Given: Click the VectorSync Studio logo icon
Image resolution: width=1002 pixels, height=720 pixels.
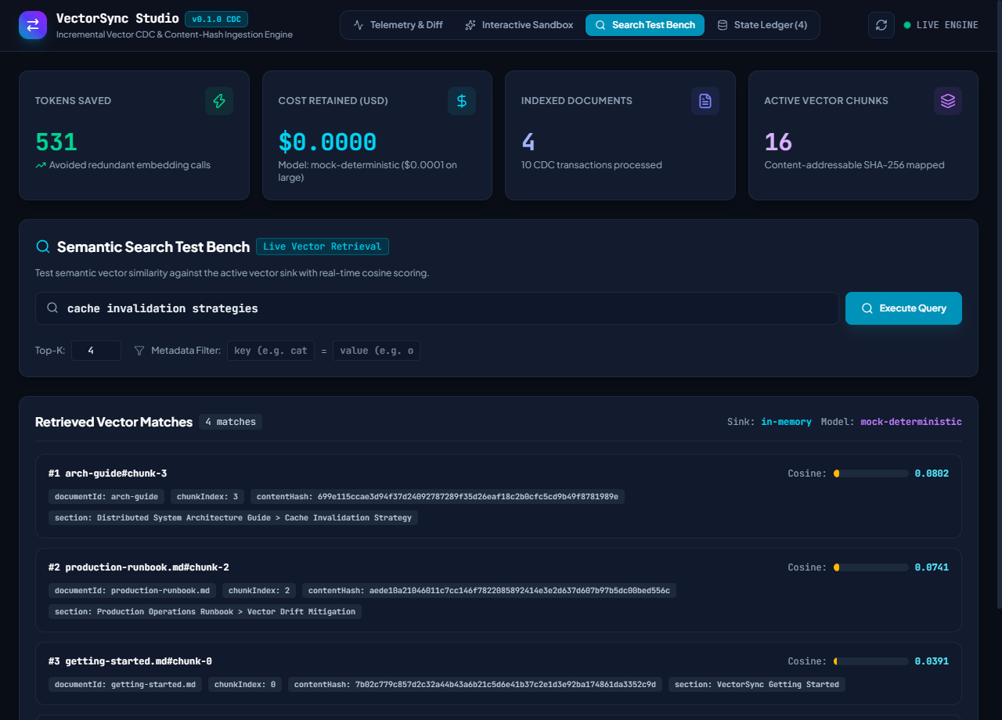Looking at the screenshot, I should (33, 25).
